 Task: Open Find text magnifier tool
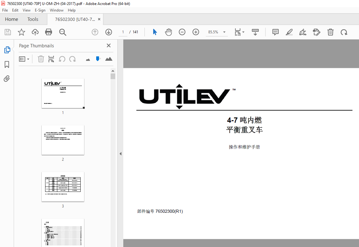coord(63,32)
